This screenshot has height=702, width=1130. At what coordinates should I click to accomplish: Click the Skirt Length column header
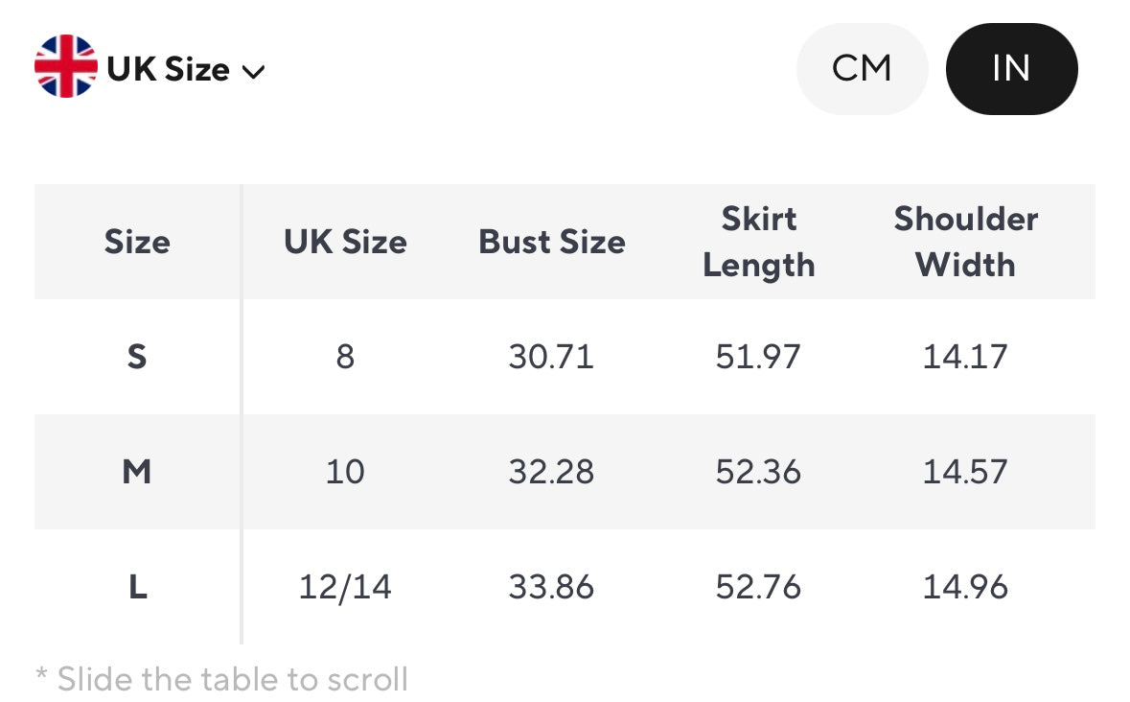click(758, 242)
